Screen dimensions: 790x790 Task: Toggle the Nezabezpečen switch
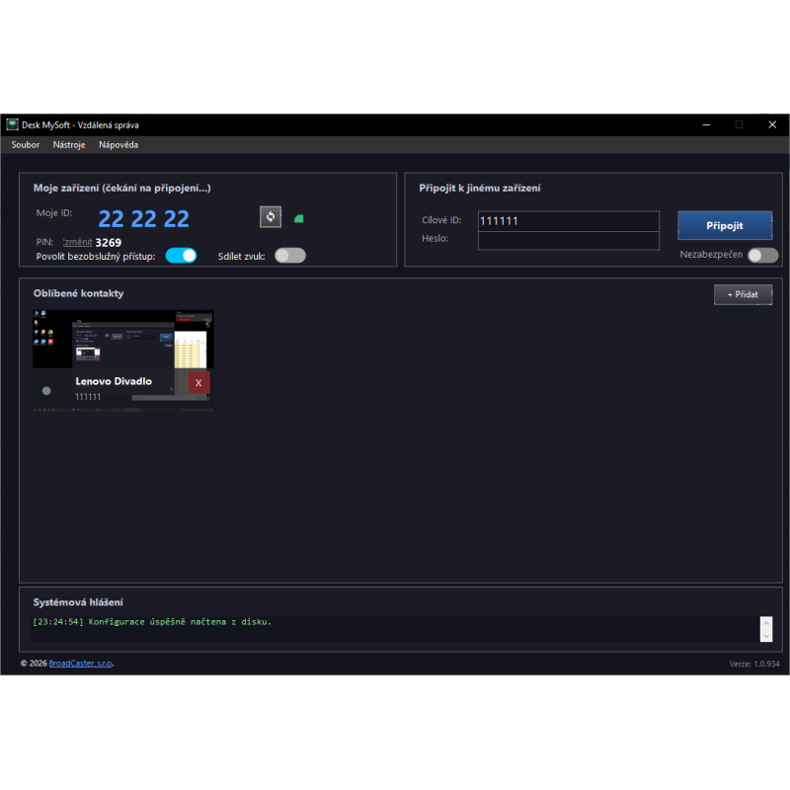762,255
